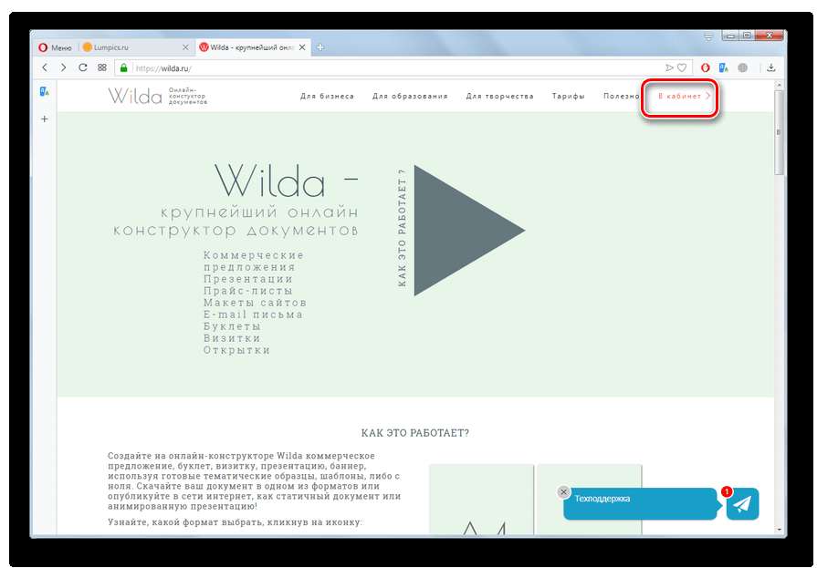Open the tab menu icon in title bar
Viewport: 817px width, 568px height.
click(708, 36)
